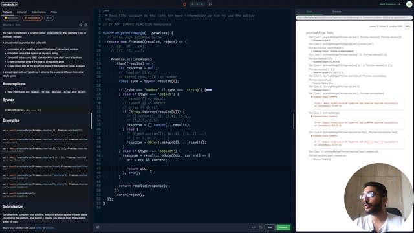Click the Examples heading
This screenshot has width=414, height=233.
tap(11, 120)
